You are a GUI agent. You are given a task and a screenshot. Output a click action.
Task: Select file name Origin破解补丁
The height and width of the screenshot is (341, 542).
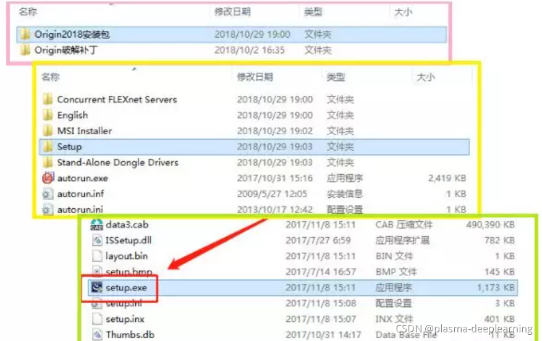click(x=66, y=50)
